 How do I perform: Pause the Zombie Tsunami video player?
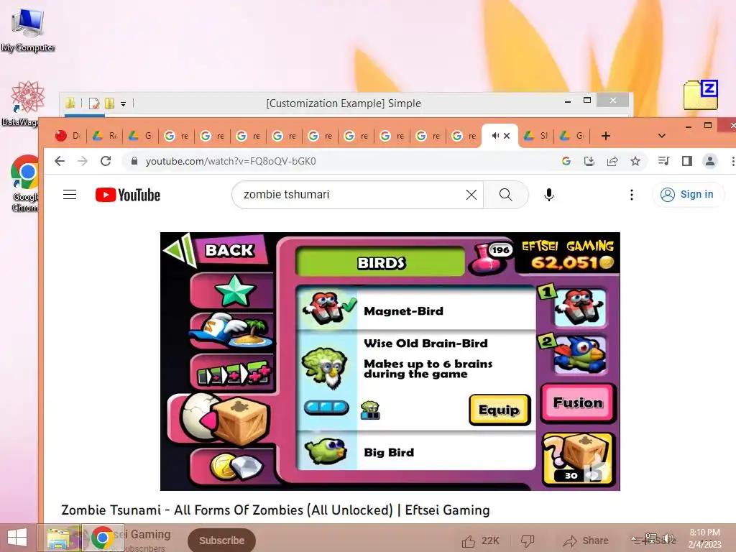coord(390,362)
